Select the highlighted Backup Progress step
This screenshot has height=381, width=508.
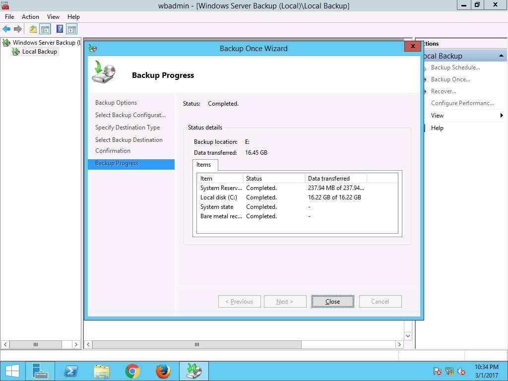point(131,163)
